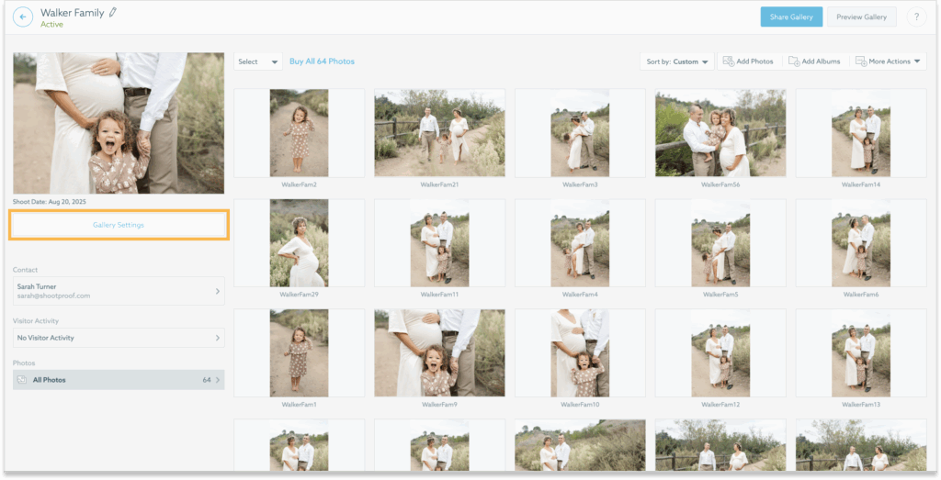Click the Walker Family gallery title
The height and width of the screenshot is (480, 941).
72,13
